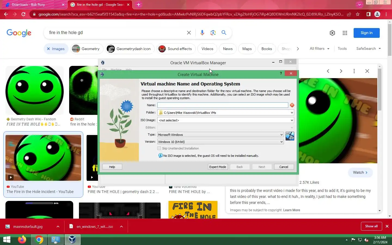Screen dimensions: 392x245
Task: Click Show all downloads
Action: pyautogui.click(x=371, y=226)
